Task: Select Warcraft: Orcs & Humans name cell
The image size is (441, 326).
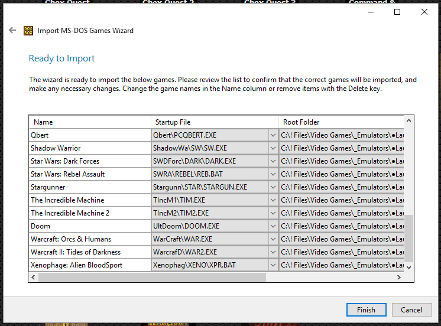Action: click(x=90, y=239)
